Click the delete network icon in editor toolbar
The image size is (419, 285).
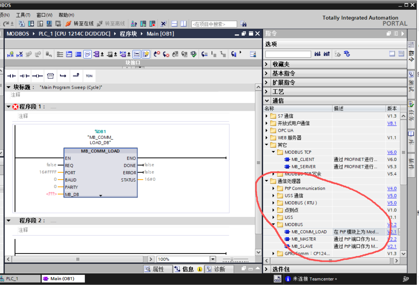click(x=20, y=54)
